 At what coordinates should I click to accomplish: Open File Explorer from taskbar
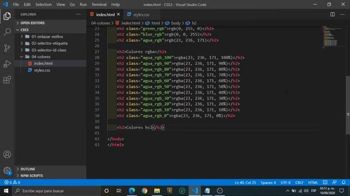(157, 191)
